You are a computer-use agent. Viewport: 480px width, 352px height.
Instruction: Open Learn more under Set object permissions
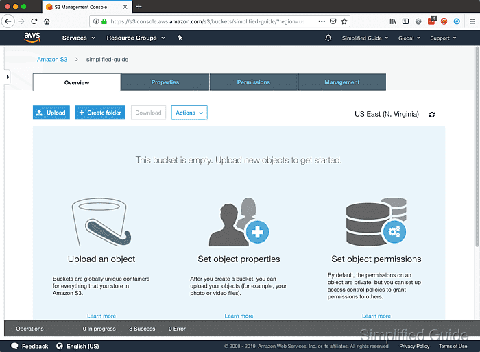pos(376,316)
